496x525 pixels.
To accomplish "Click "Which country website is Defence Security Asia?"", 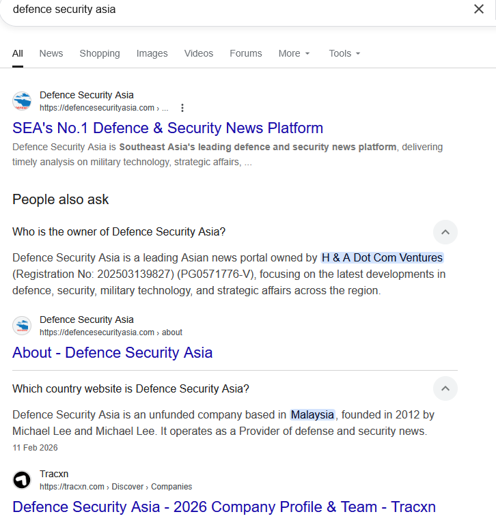I will 130,388.
